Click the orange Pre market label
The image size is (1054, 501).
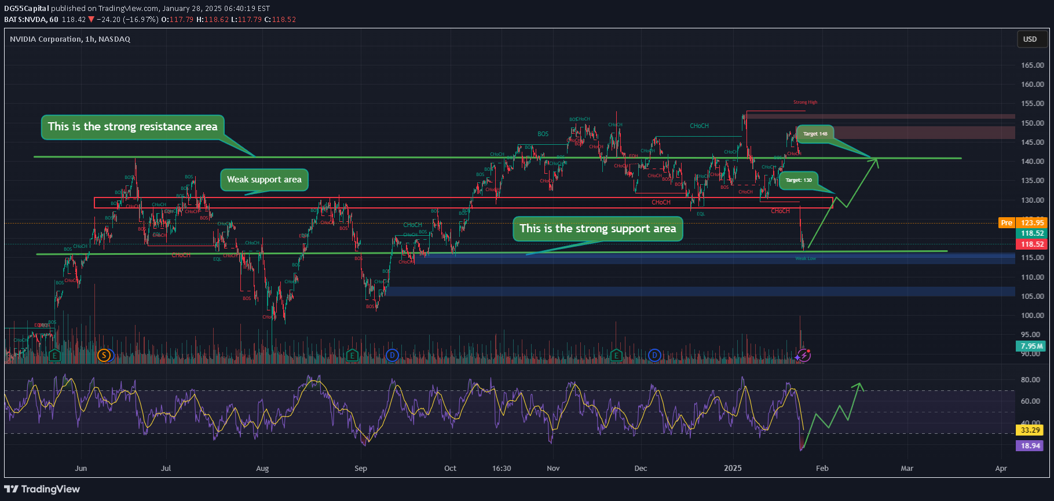click(1007, 223)
